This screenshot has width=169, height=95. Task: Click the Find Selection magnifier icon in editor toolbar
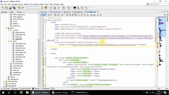67,15
